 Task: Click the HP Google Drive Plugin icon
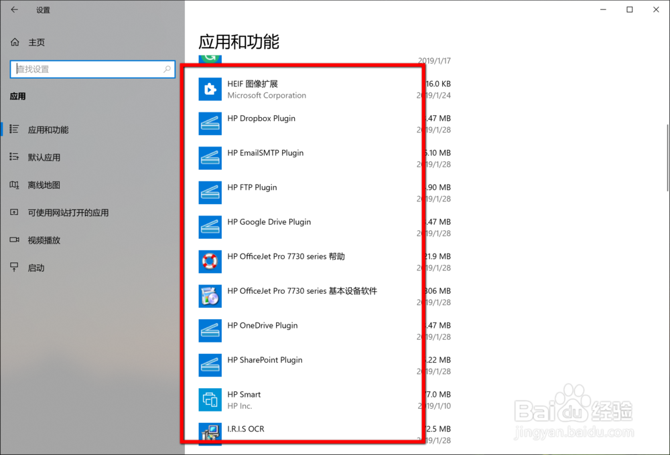click(x=210, y=227)
